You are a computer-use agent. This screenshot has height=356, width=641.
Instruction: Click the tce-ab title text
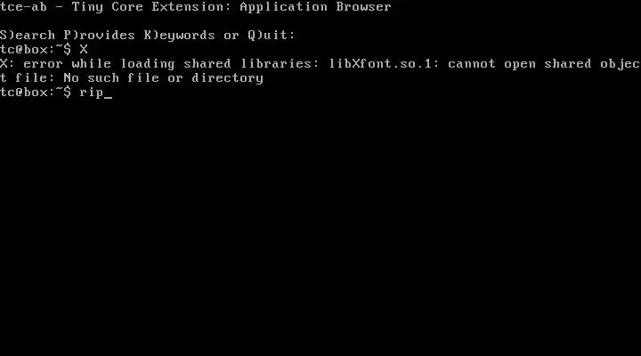[23, 7]
